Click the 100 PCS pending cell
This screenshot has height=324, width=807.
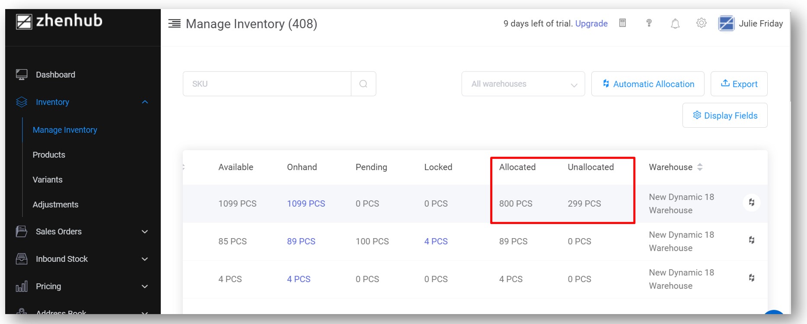tap(372, 241)
